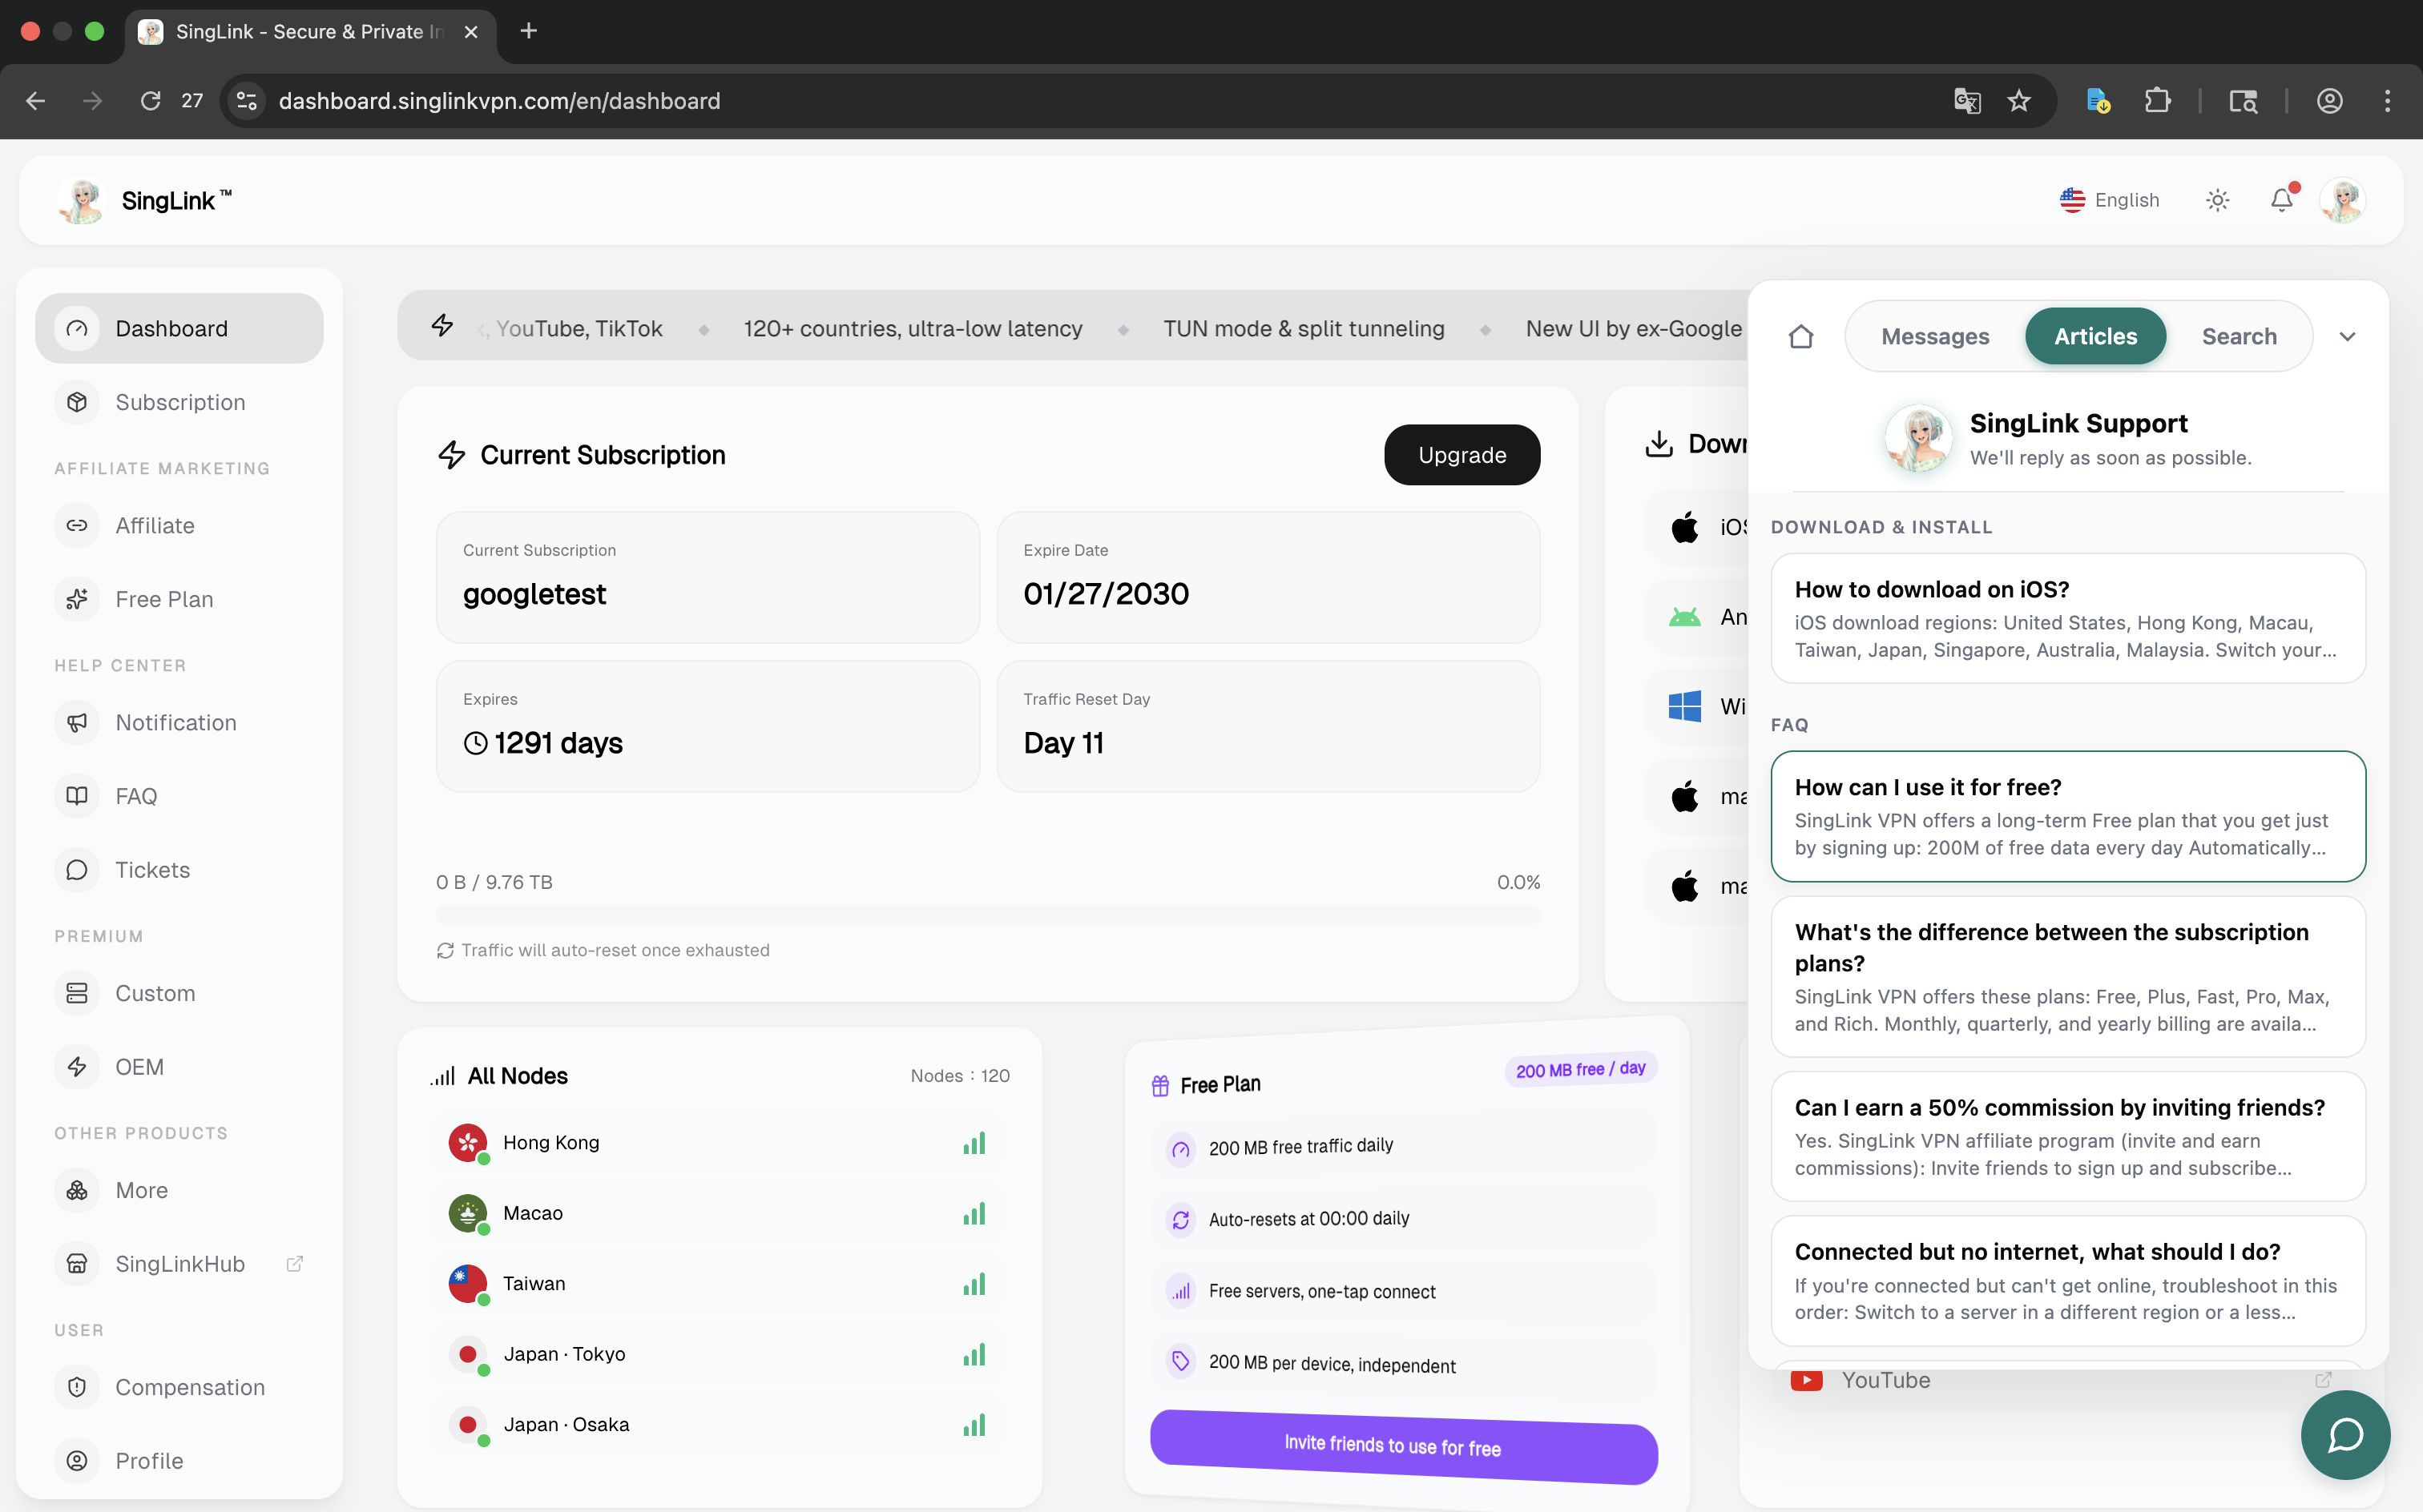Toggle the light/dark theme sun icon
The height and width of the screenshot is (1512, 2423).
click(2218, 200)
